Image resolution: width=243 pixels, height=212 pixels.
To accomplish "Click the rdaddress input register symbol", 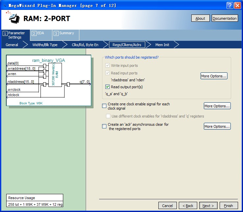I will (45, 84).
